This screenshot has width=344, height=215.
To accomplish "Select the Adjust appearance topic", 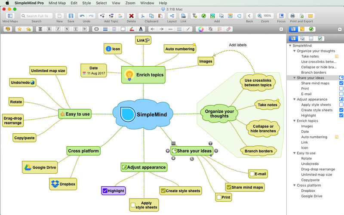I will (x=144, y=167).
